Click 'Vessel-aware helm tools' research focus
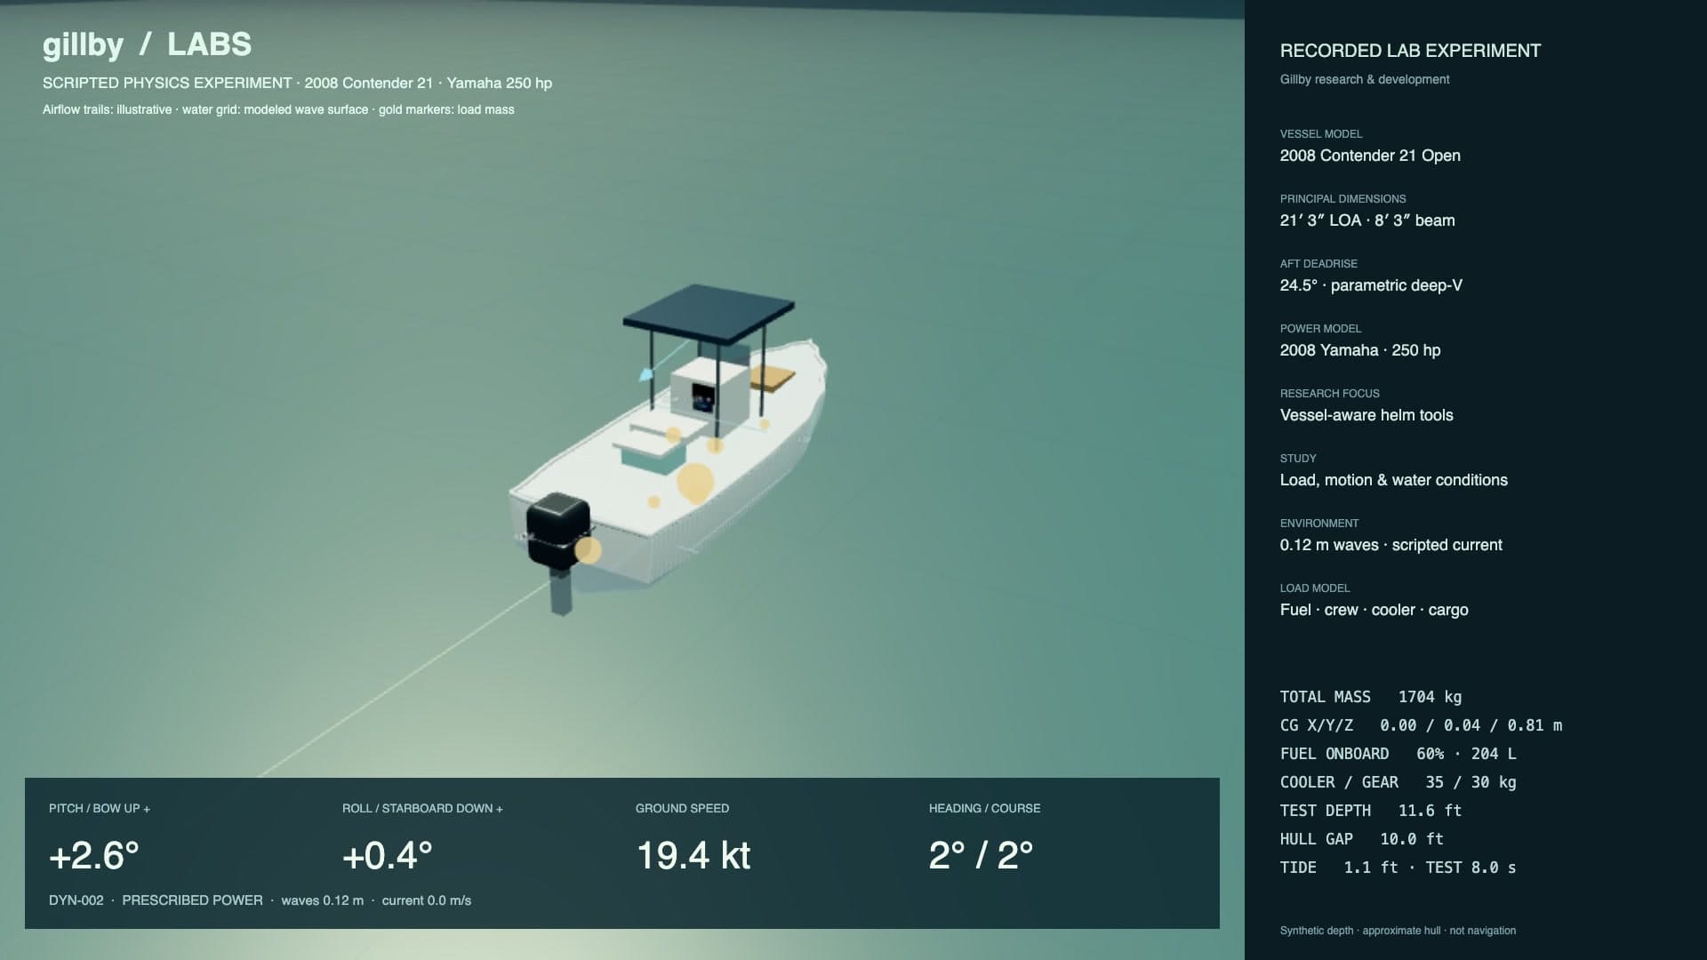The image size is (1707, 960). (x=1366, y=415)
